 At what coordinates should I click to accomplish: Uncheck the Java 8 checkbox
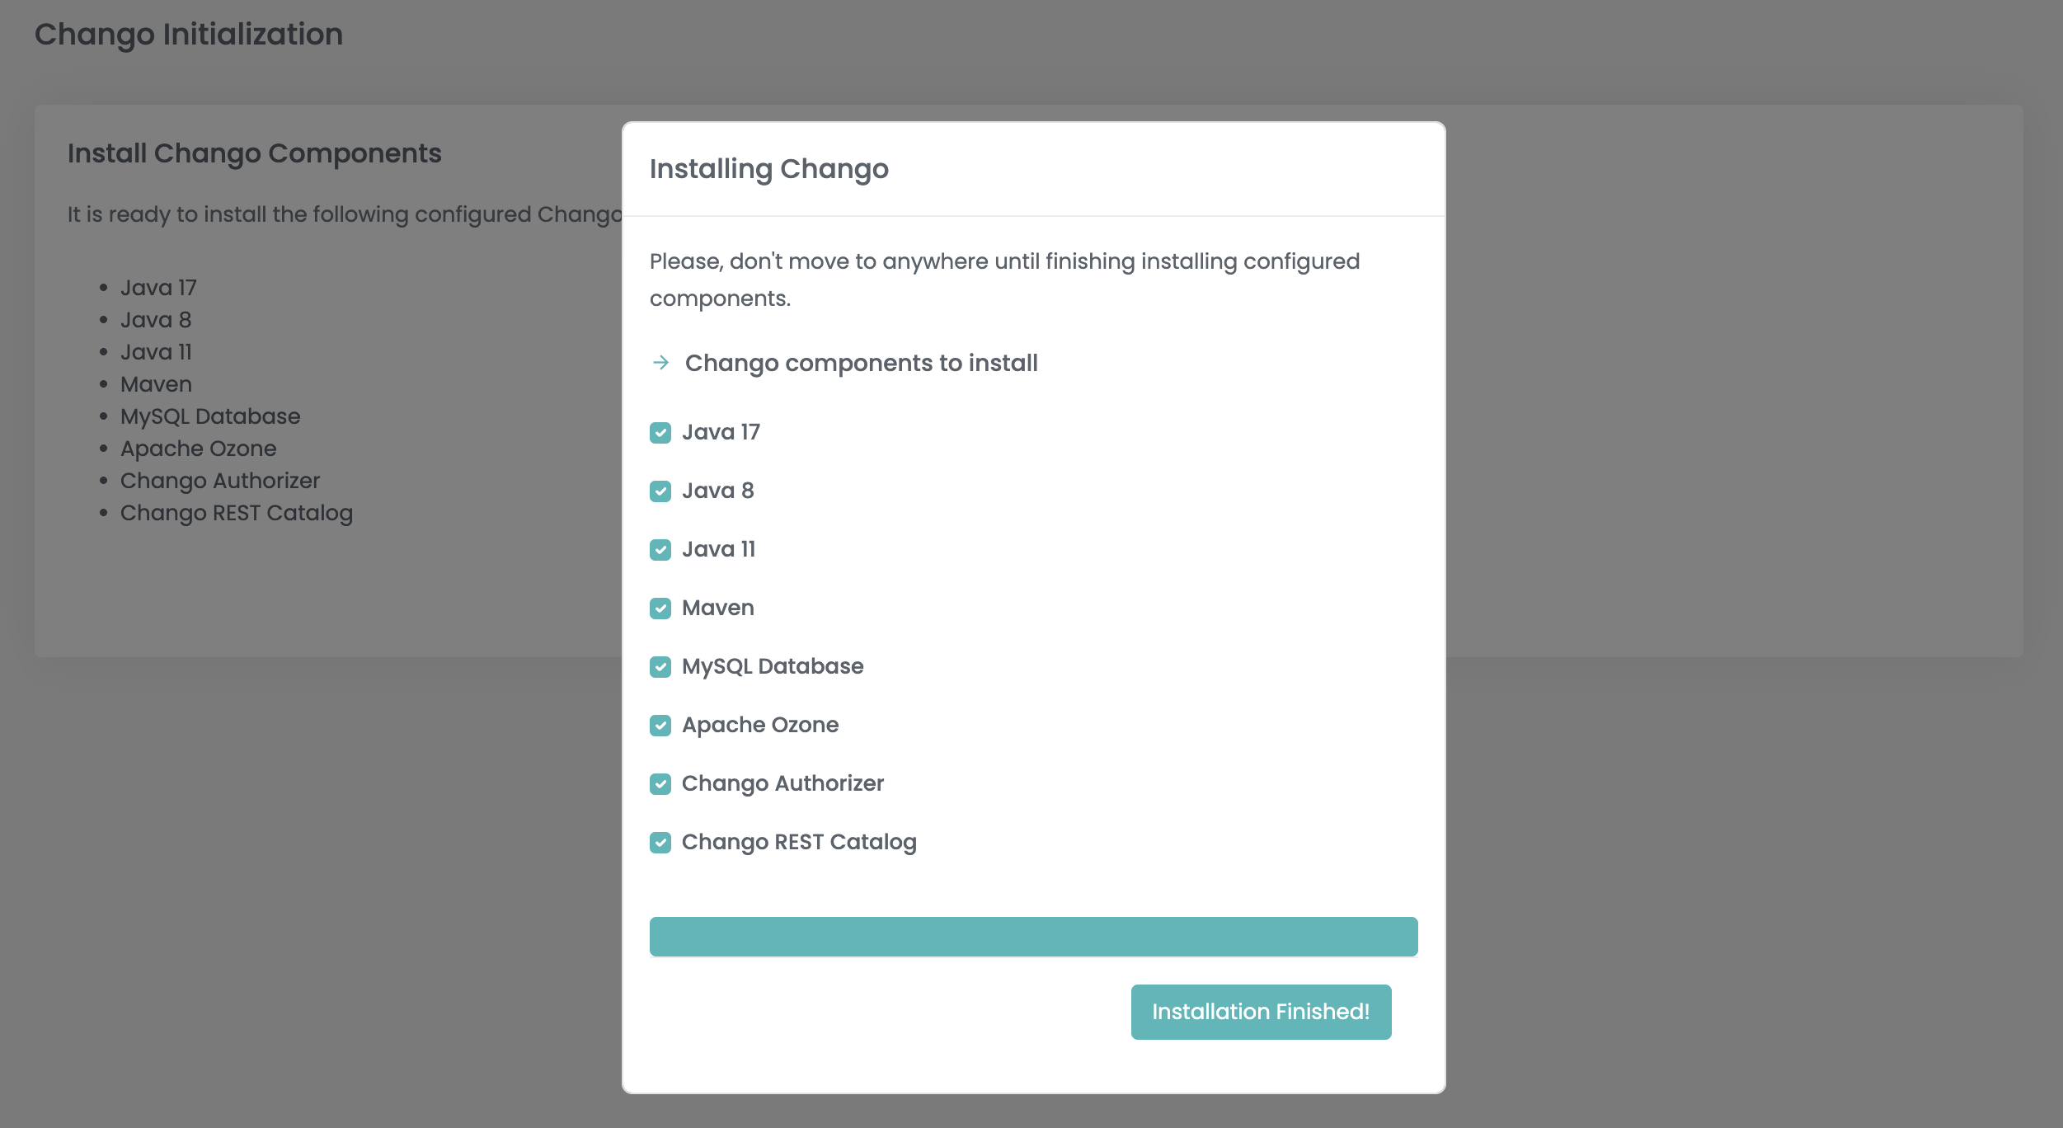pyautogui.click(x=660, y=491)
